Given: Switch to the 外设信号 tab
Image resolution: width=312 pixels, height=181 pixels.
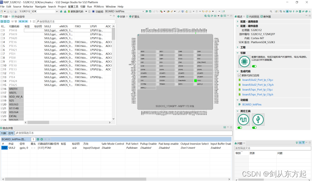Looking at the screenshot, I should tap(18, 17).
